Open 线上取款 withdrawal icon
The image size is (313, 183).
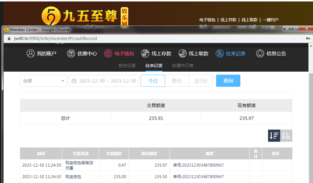click(182, 53)
